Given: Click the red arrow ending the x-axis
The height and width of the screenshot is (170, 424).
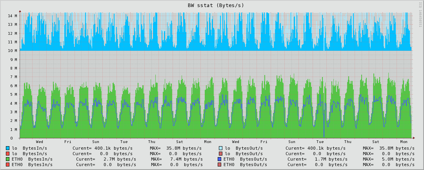Looking at the screenshot, I should [x=413, y=138].
